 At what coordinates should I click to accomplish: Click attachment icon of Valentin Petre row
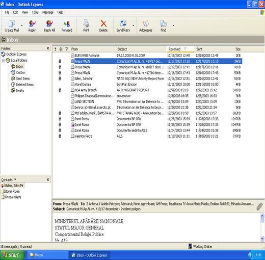click(60, 136)
